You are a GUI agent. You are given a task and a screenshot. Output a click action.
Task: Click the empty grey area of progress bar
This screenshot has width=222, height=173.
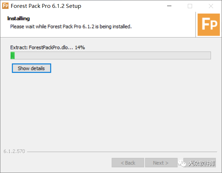(x=113, y=55)
